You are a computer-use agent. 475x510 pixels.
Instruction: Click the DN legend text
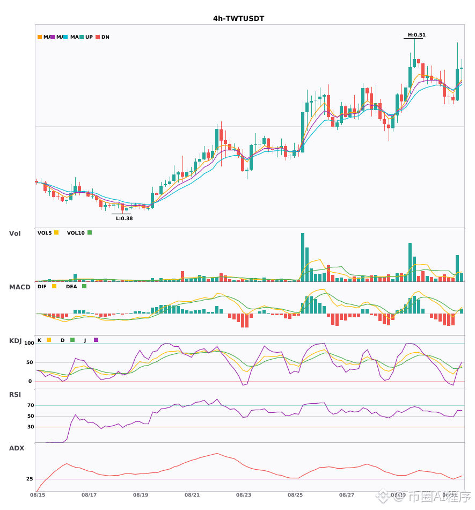105,37
